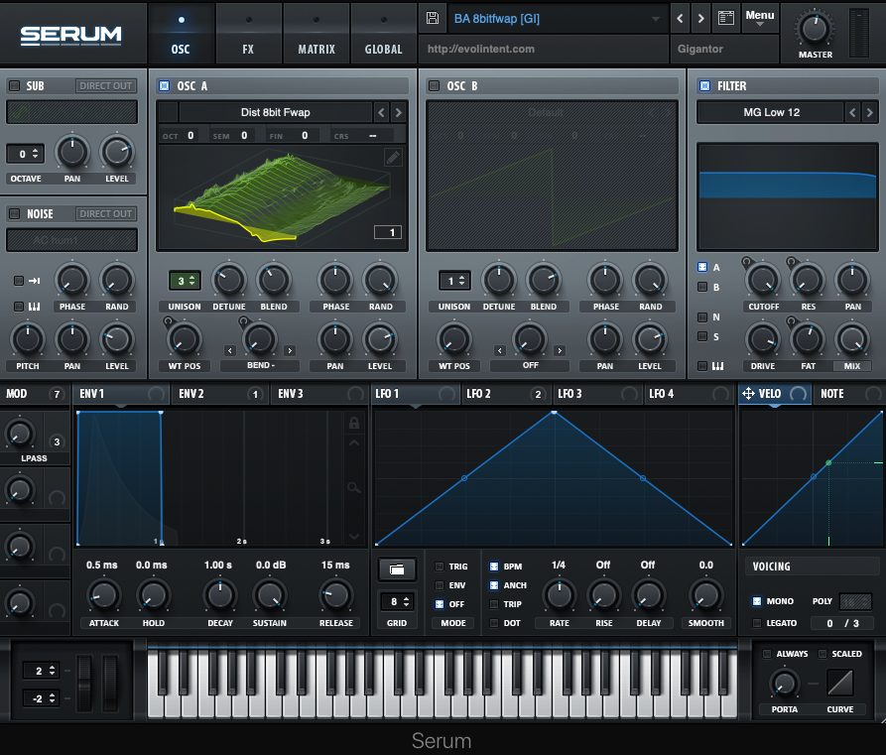Image resolution: width=886 pixels, height=755 pixels.
Task: Toggle the FILTER power switch
Action: (x=704, y=86)
